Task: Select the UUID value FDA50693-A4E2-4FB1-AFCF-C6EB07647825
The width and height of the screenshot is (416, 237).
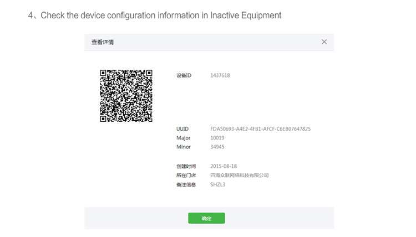Action: [260, 129]
